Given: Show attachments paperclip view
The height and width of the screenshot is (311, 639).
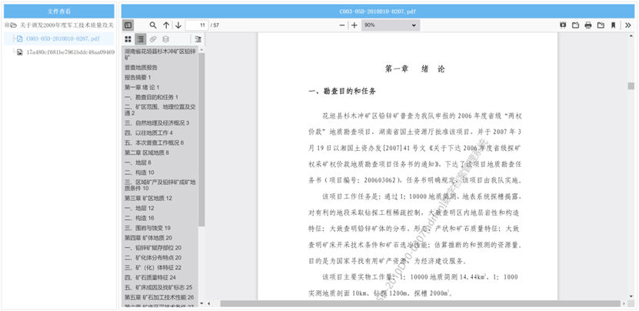Looking at the screenshot, I should [153, 39].
